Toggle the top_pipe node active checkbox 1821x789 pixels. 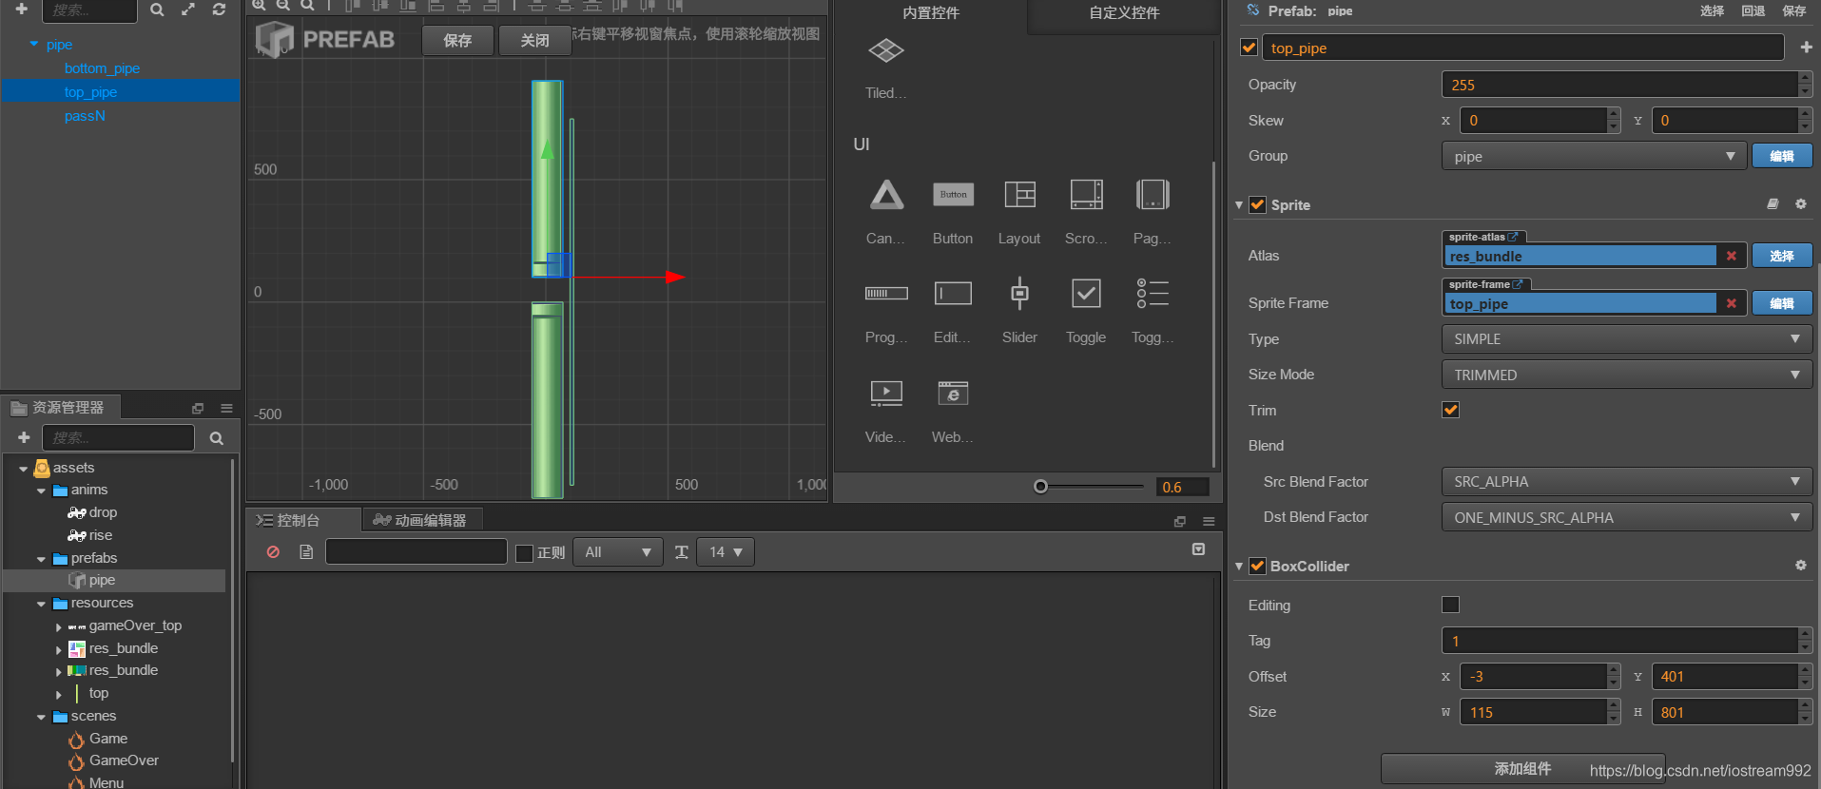1250,48
